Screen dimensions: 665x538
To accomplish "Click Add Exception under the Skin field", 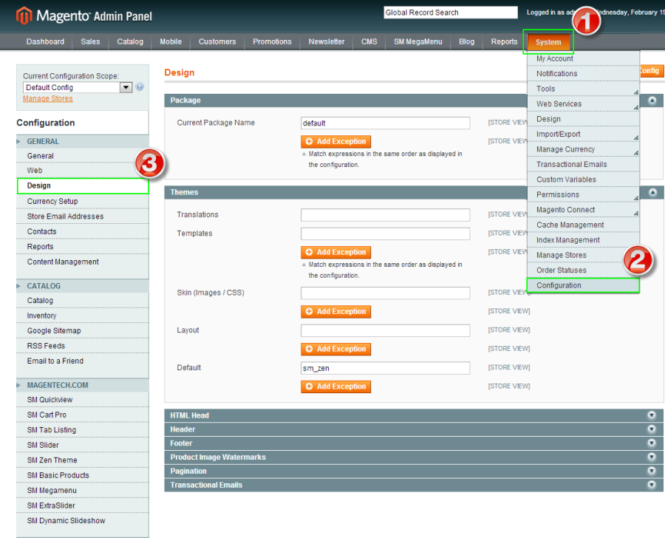I will 336,312.
